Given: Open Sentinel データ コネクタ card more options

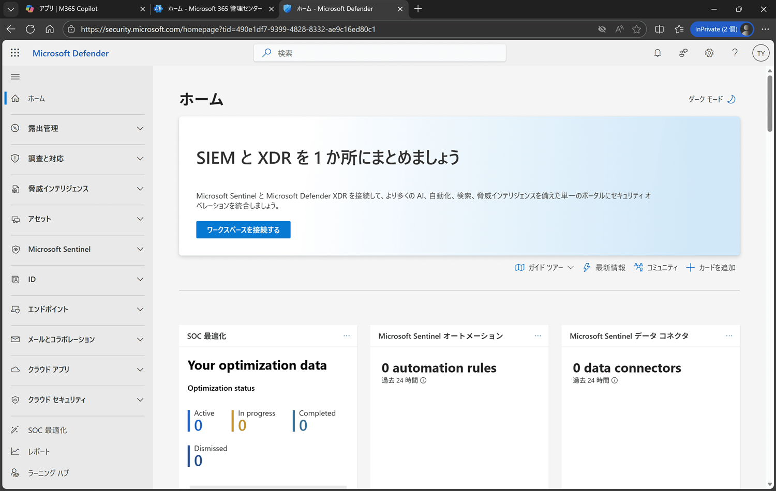Looking at the screenshot, I should 729,336.
